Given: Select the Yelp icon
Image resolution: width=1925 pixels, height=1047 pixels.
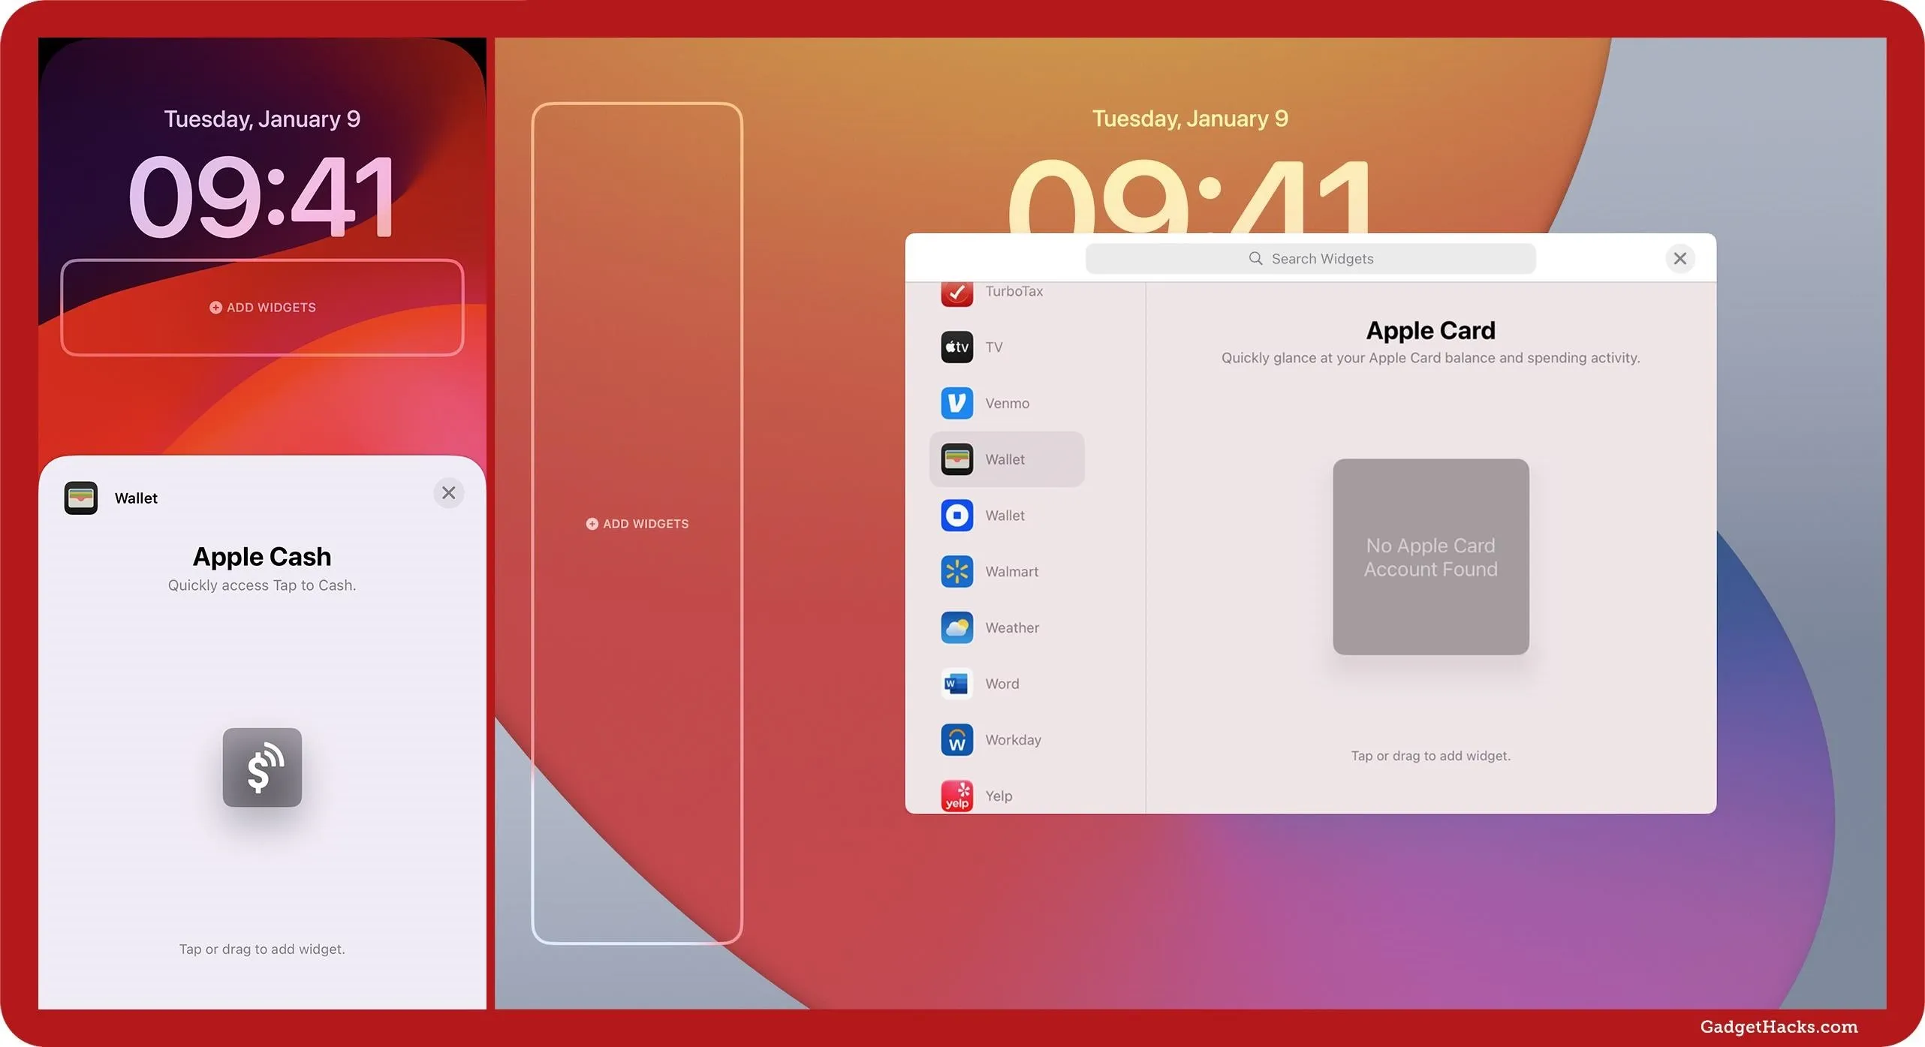Looking at the screenshot, I should [956, 796].
